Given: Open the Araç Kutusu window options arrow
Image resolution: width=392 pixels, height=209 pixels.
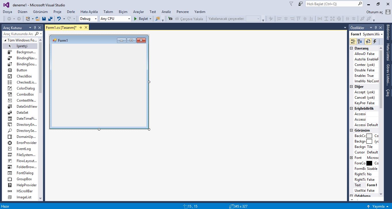Looking at the screenshot, I should [30, 28].
